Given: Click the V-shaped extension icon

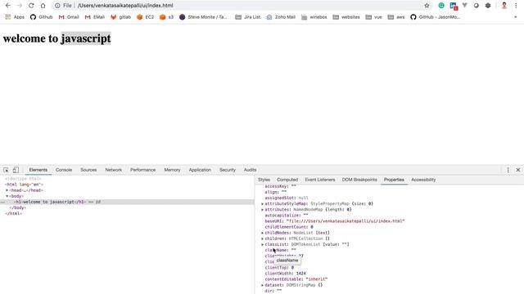Looking at the screenshot, I should pyautogui.click(x=464, y=6).
